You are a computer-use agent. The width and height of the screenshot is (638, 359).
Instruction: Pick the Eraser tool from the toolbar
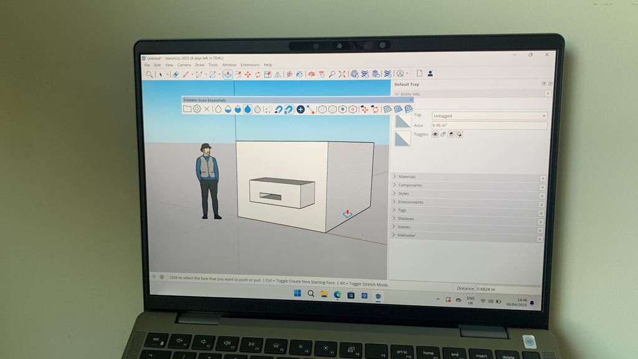click(175, 74)
